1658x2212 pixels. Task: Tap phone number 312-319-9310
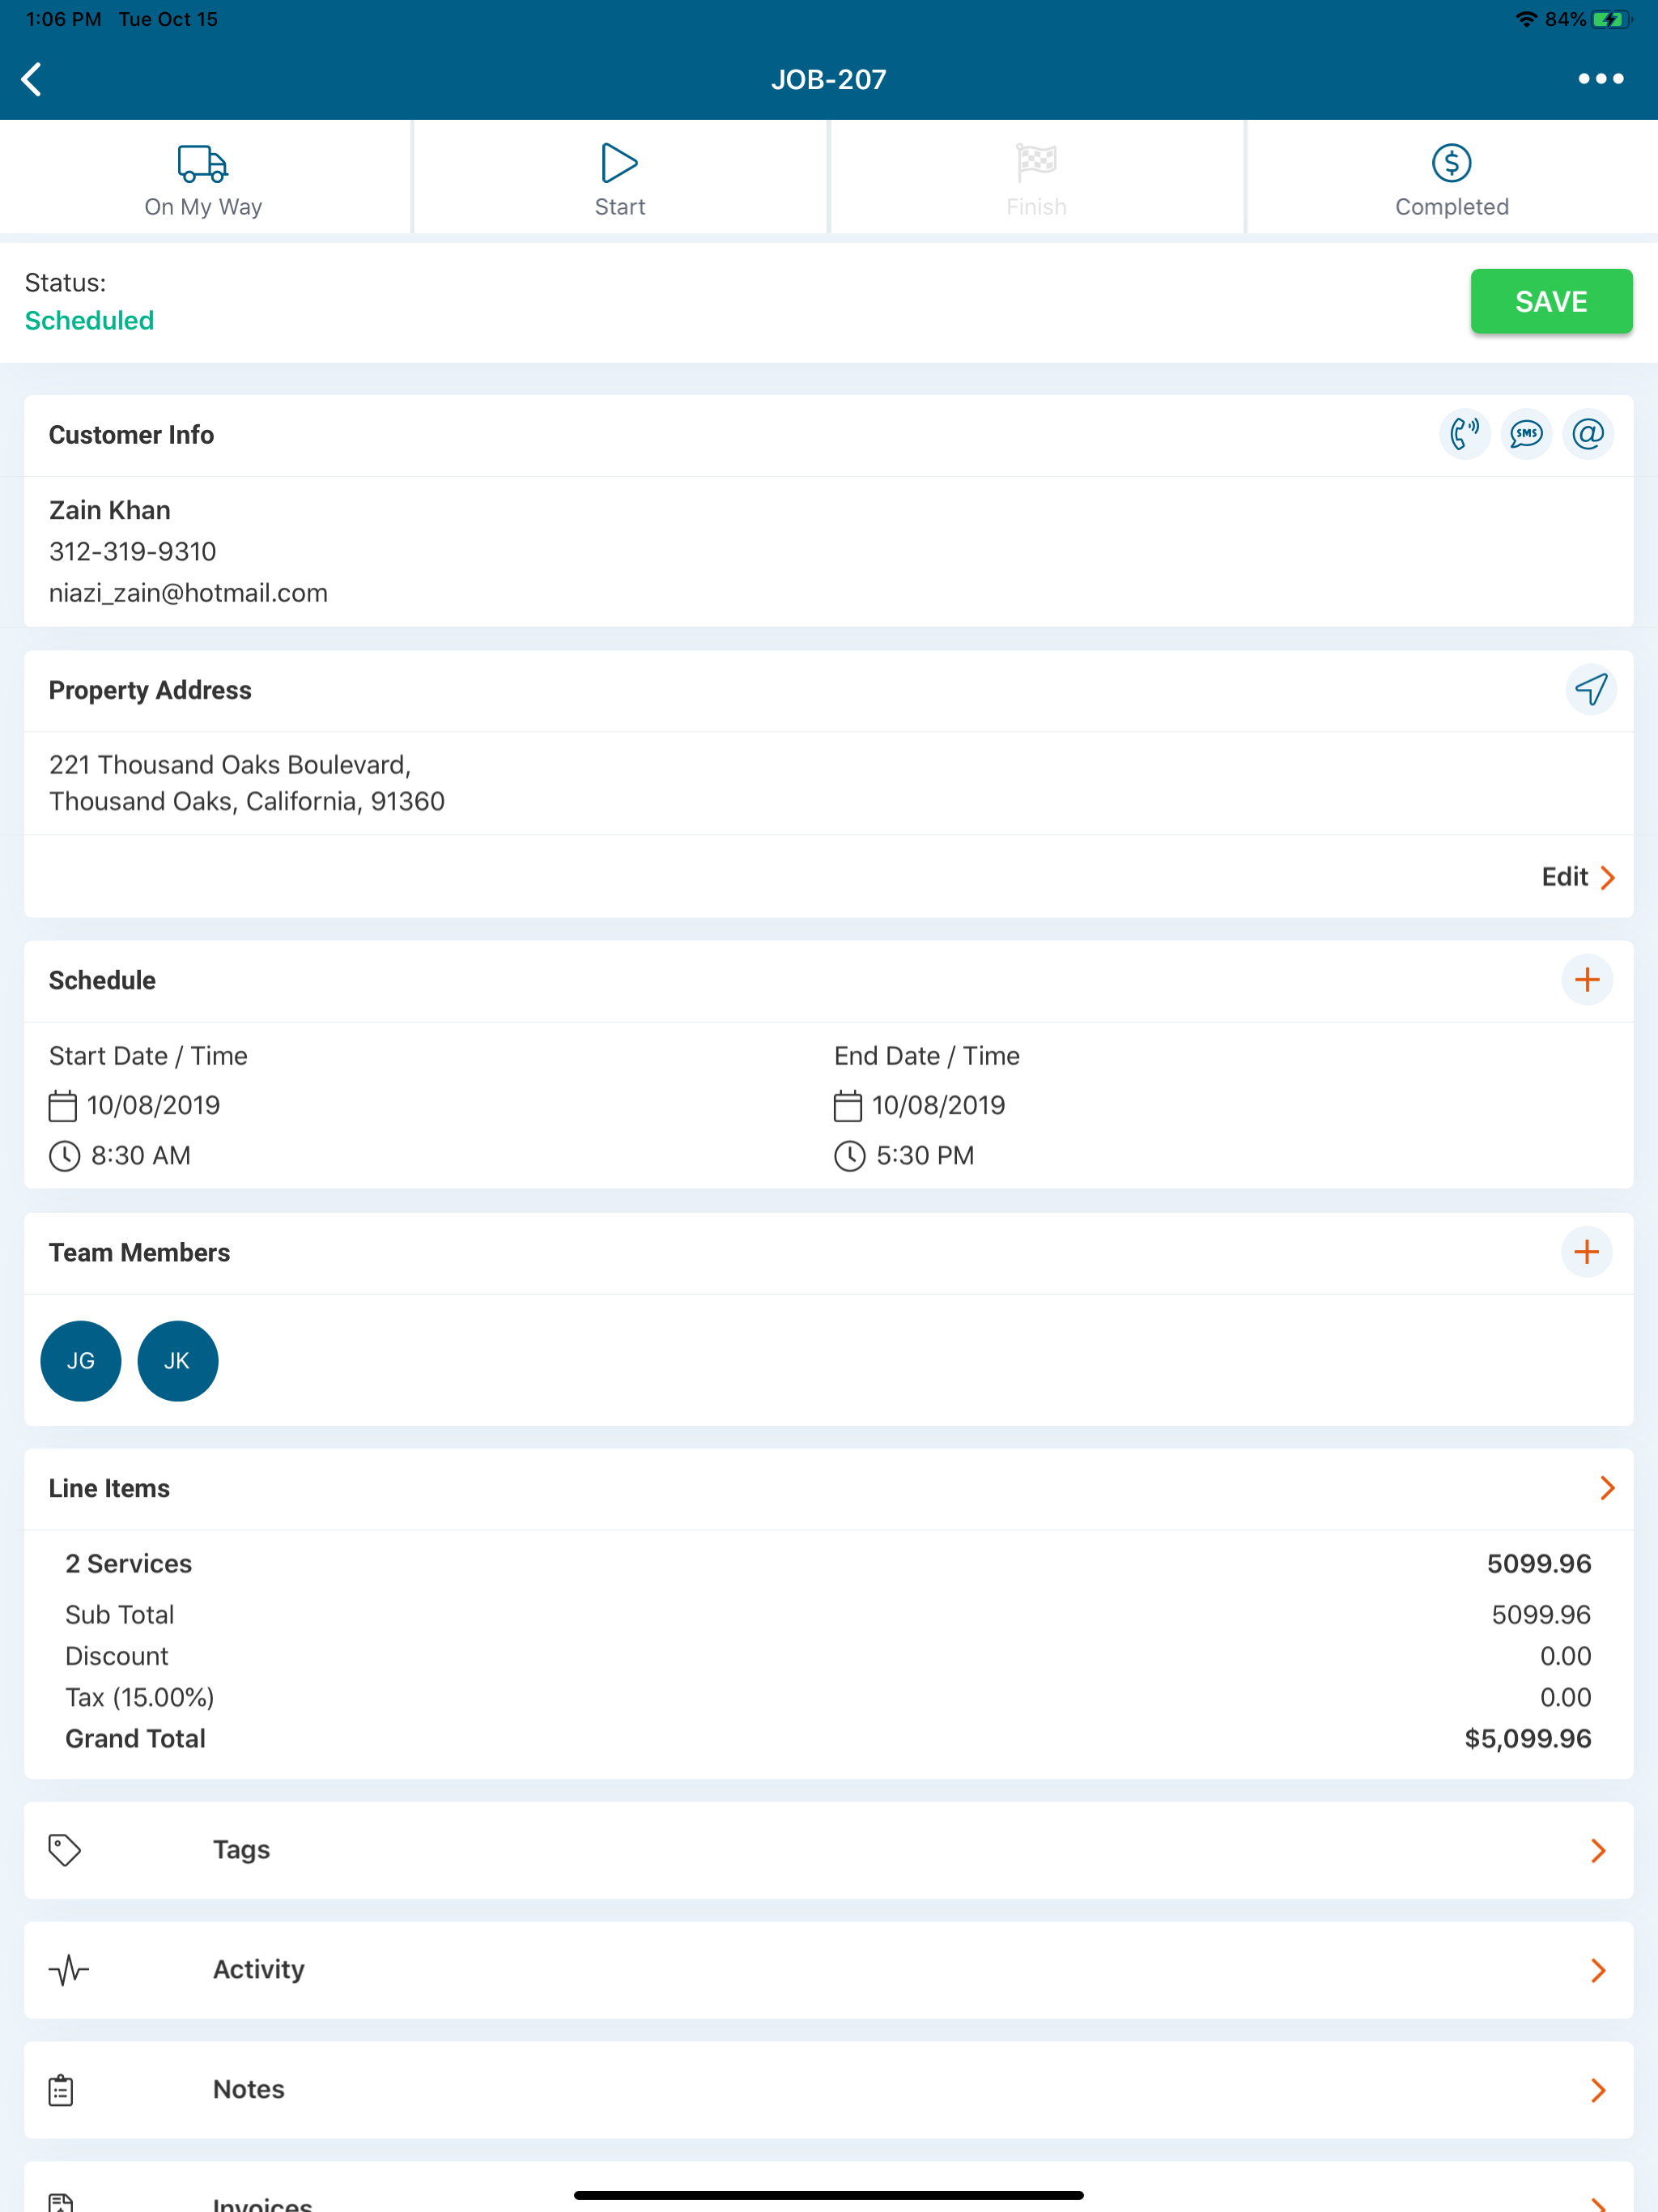[133, 551]
